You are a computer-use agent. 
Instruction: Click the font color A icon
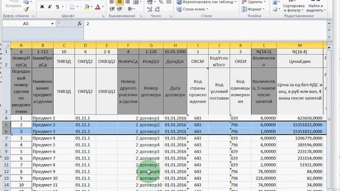click(x=98, y=7)
